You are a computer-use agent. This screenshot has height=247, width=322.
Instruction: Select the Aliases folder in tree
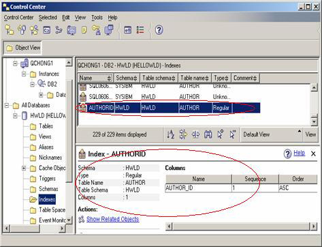pyautogui.click(x=46, y=147)
